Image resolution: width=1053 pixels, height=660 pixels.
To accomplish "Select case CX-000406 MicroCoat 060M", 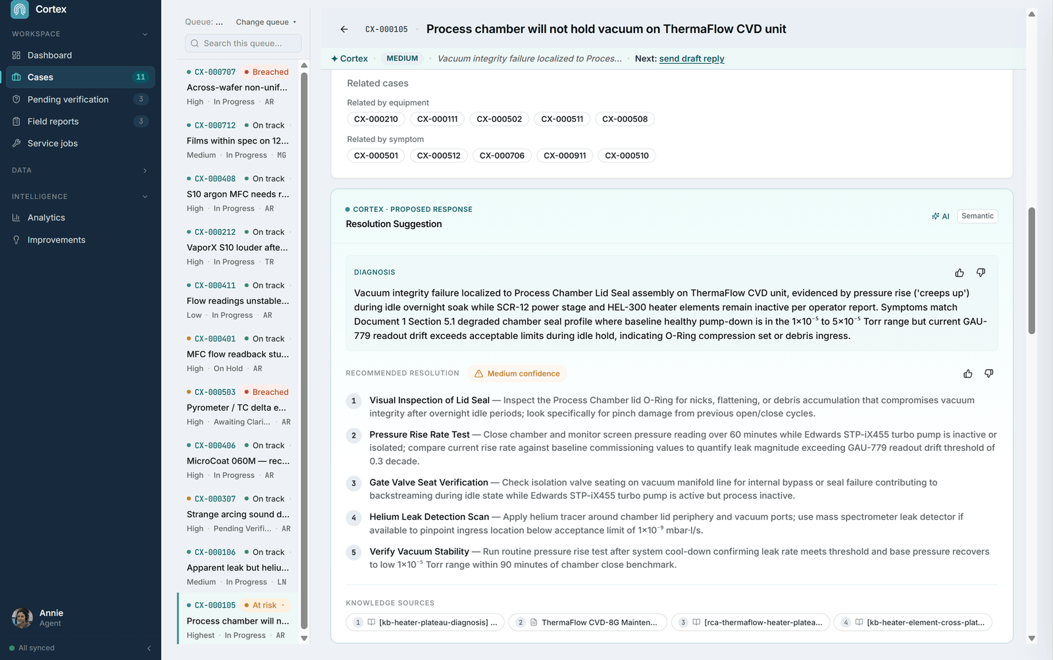I will (238, 460).
